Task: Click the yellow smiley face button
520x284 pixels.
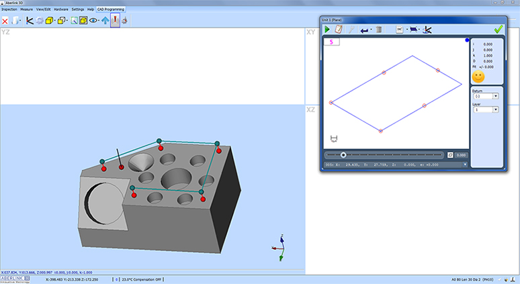Action: click(478, 77)
